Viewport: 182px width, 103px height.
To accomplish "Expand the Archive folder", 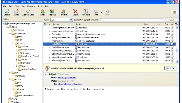I will pyautogui.click(x=17, y=46).
